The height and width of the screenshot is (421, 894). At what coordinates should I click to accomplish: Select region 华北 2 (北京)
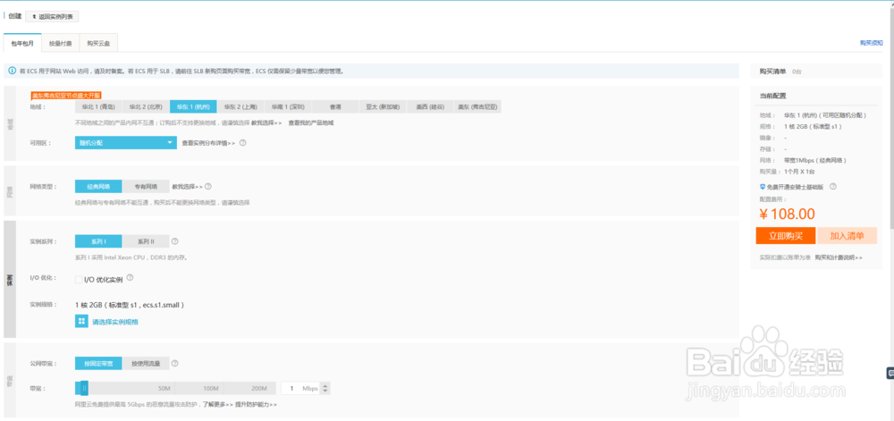tap(146, 106)
